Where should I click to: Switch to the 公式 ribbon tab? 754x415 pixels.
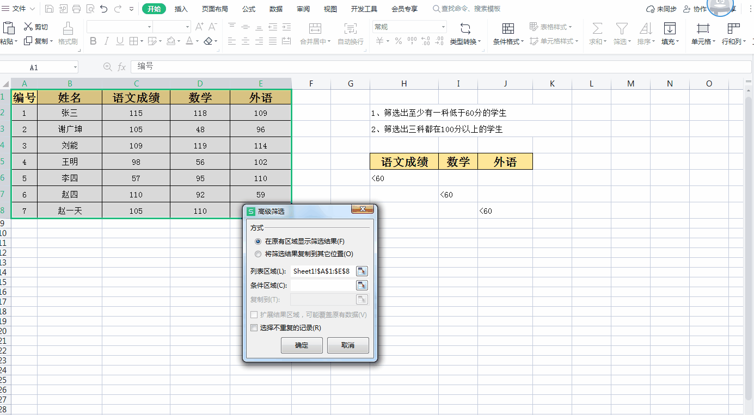(249, 9)
